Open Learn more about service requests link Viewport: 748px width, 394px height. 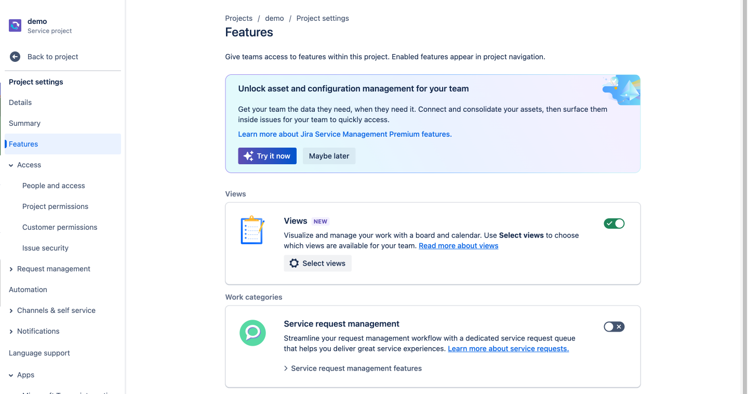[x=509, y=349]
